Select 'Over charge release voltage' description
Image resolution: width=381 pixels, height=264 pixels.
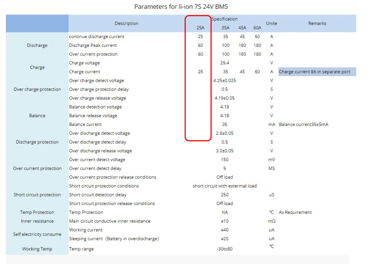point(98,98)
